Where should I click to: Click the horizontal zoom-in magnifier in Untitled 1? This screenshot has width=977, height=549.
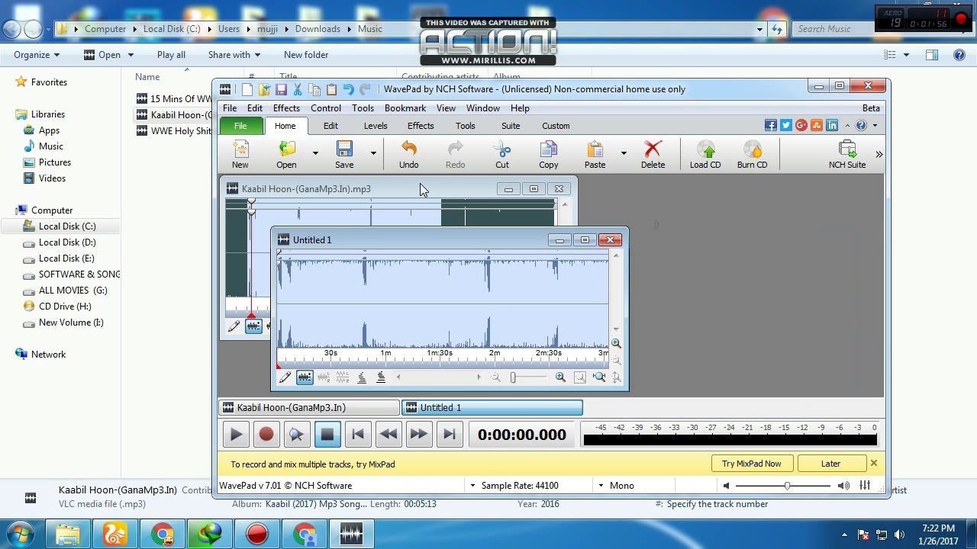560,377
